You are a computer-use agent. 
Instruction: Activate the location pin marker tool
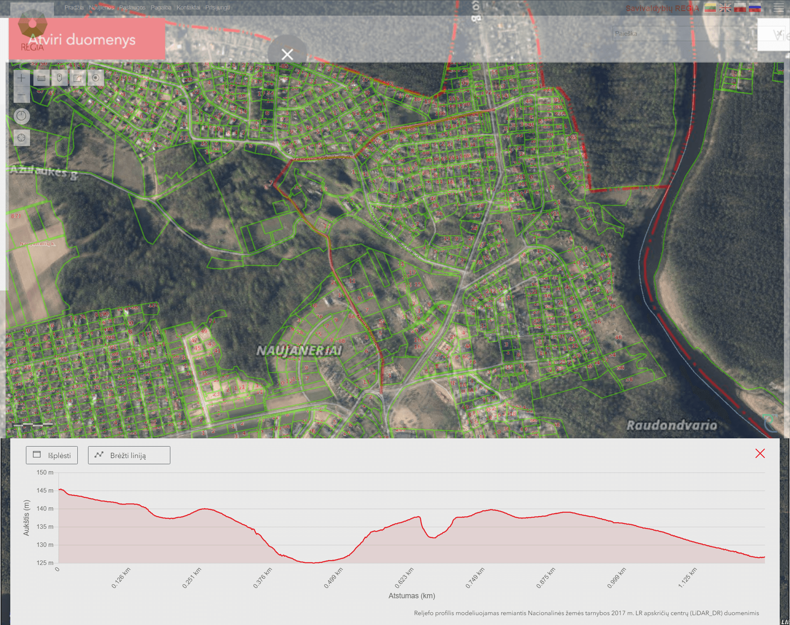pyautogui.click(x=59, y=78)
